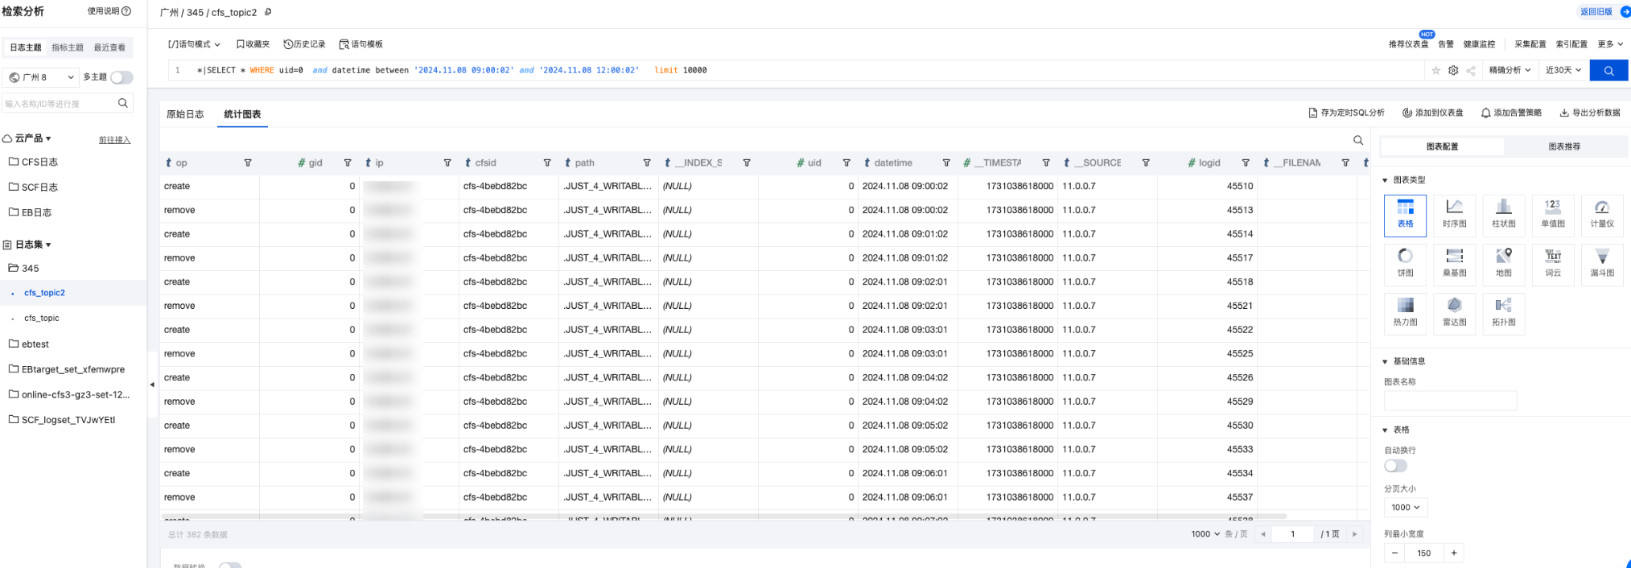Click the 图表名称 chart name input field
The height and width of the screenshot is (568, 1631).
tap(1450, 400)
